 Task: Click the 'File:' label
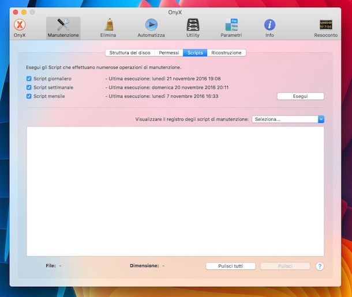pyautogui.click(x=51, y=266)
